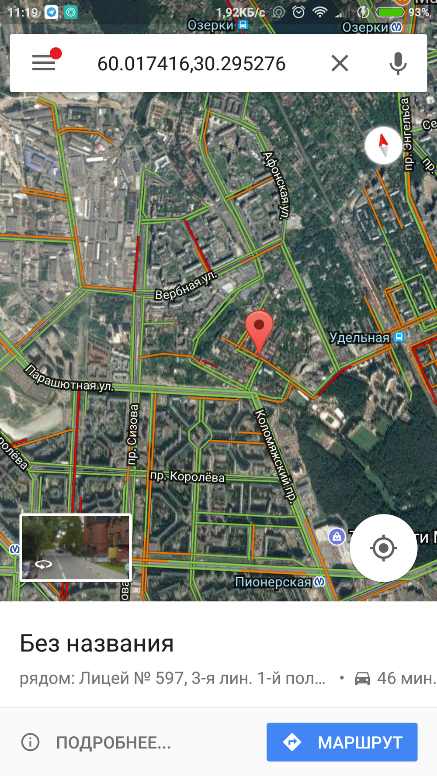
Task: Select the Озерки train station marker
Action: click(x=243, y=25)
